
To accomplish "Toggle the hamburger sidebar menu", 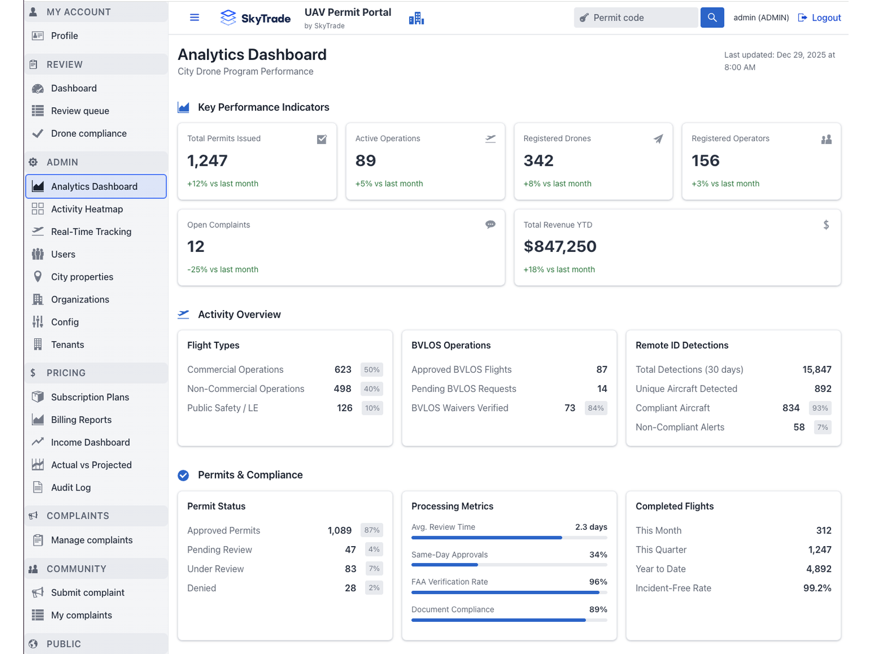I will coord(194,17).
